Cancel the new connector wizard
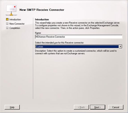This screenshot has width=128, height=113. pyautogui.click(x=116, y=107)
